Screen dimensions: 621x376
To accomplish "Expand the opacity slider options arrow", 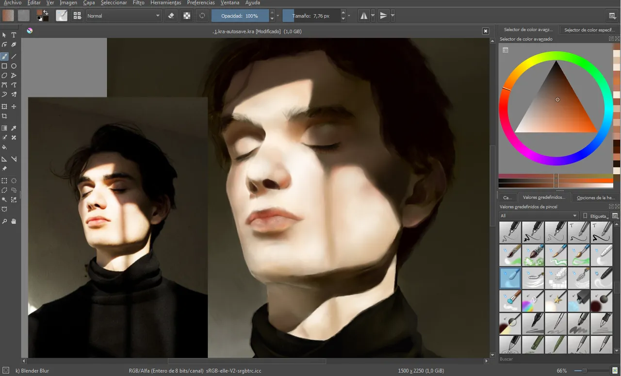I will coord(278,16).
